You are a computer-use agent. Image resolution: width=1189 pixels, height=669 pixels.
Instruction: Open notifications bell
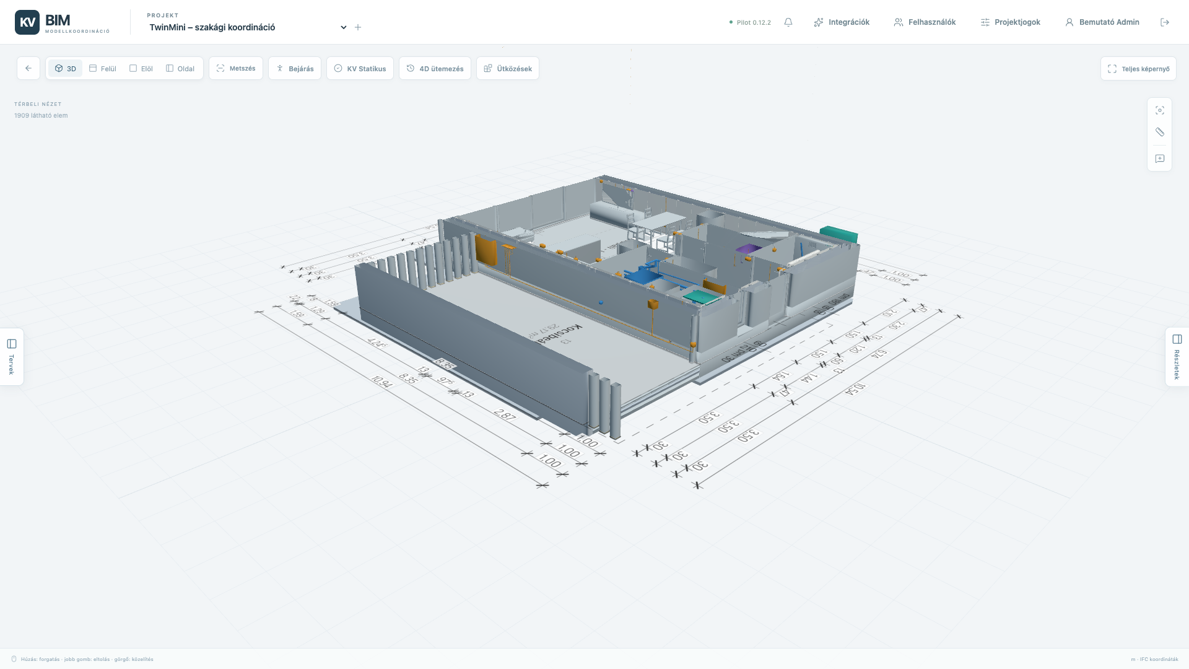coord(788,22)
